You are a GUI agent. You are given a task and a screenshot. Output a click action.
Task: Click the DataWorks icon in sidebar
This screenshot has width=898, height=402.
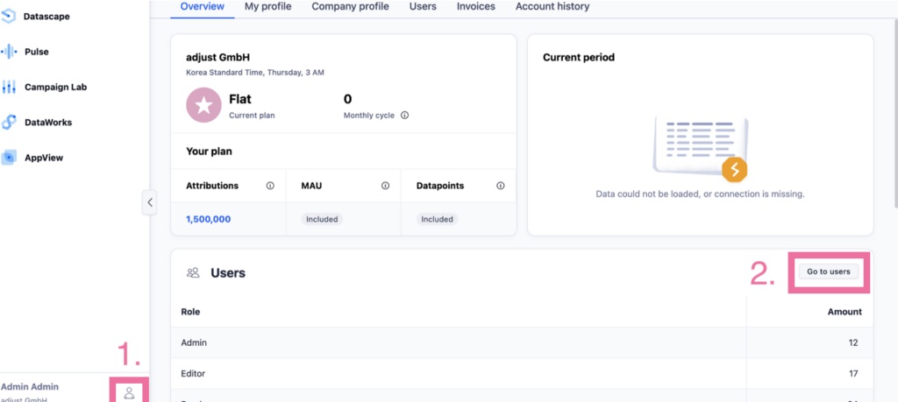coord(9,123)
